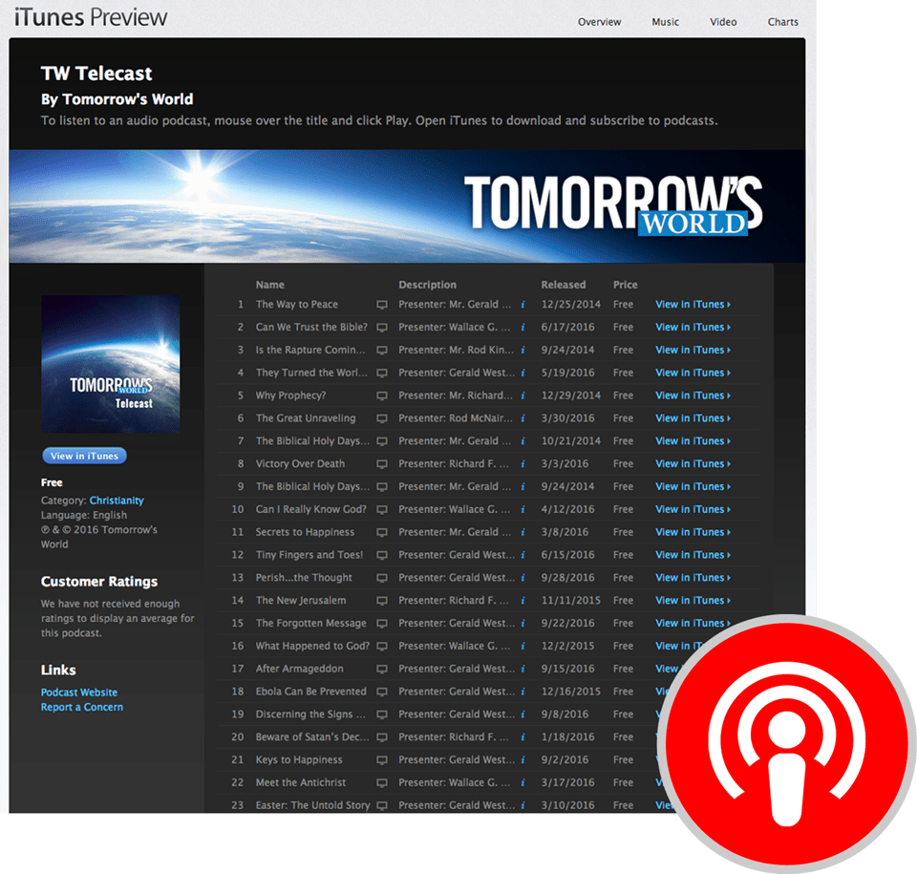Open the Overview tab
917x874 pixels.
click(600, 22)
